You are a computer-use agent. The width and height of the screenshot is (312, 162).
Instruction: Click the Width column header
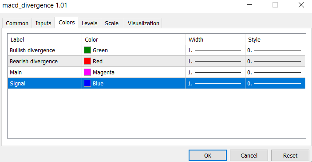point(215,39)
